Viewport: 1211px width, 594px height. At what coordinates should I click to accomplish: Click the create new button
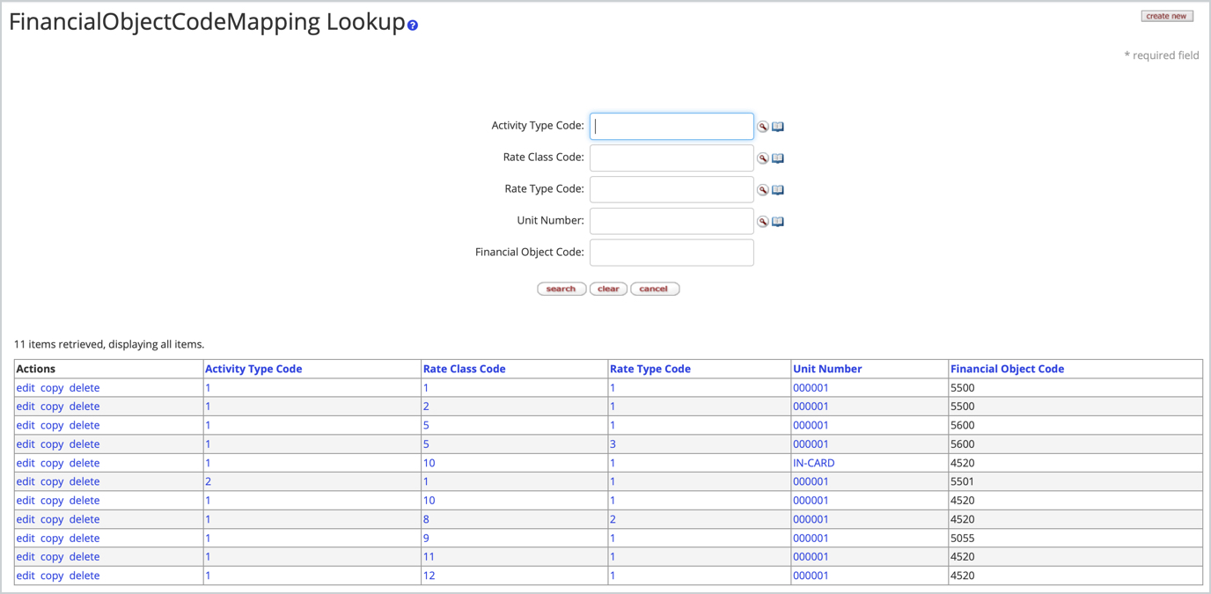[1167, 15]
